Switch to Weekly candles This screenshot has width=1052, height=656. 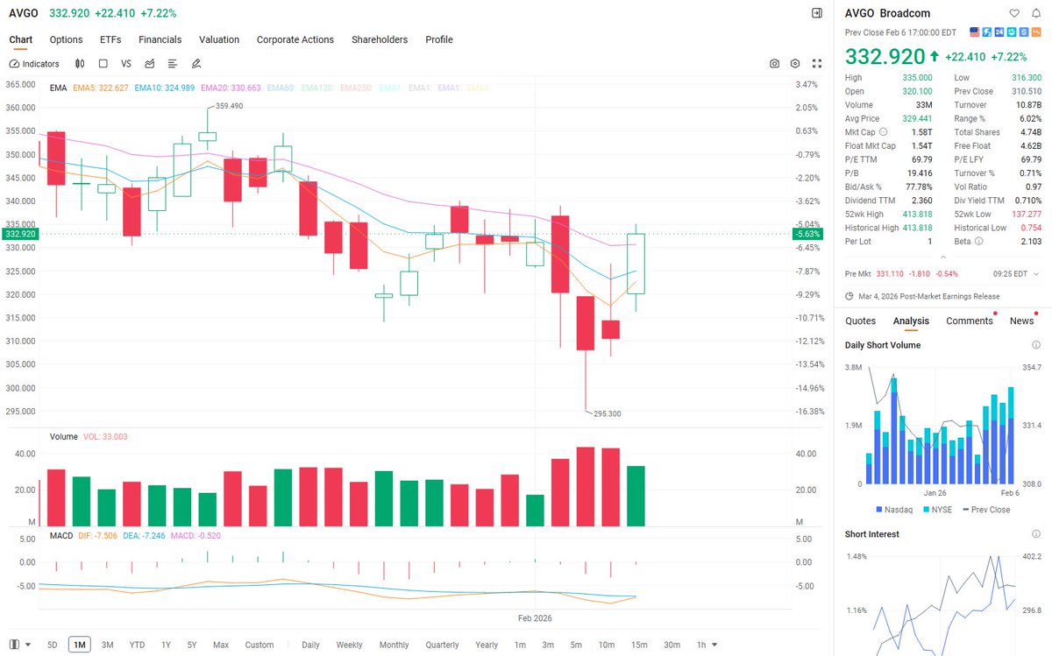349,645
